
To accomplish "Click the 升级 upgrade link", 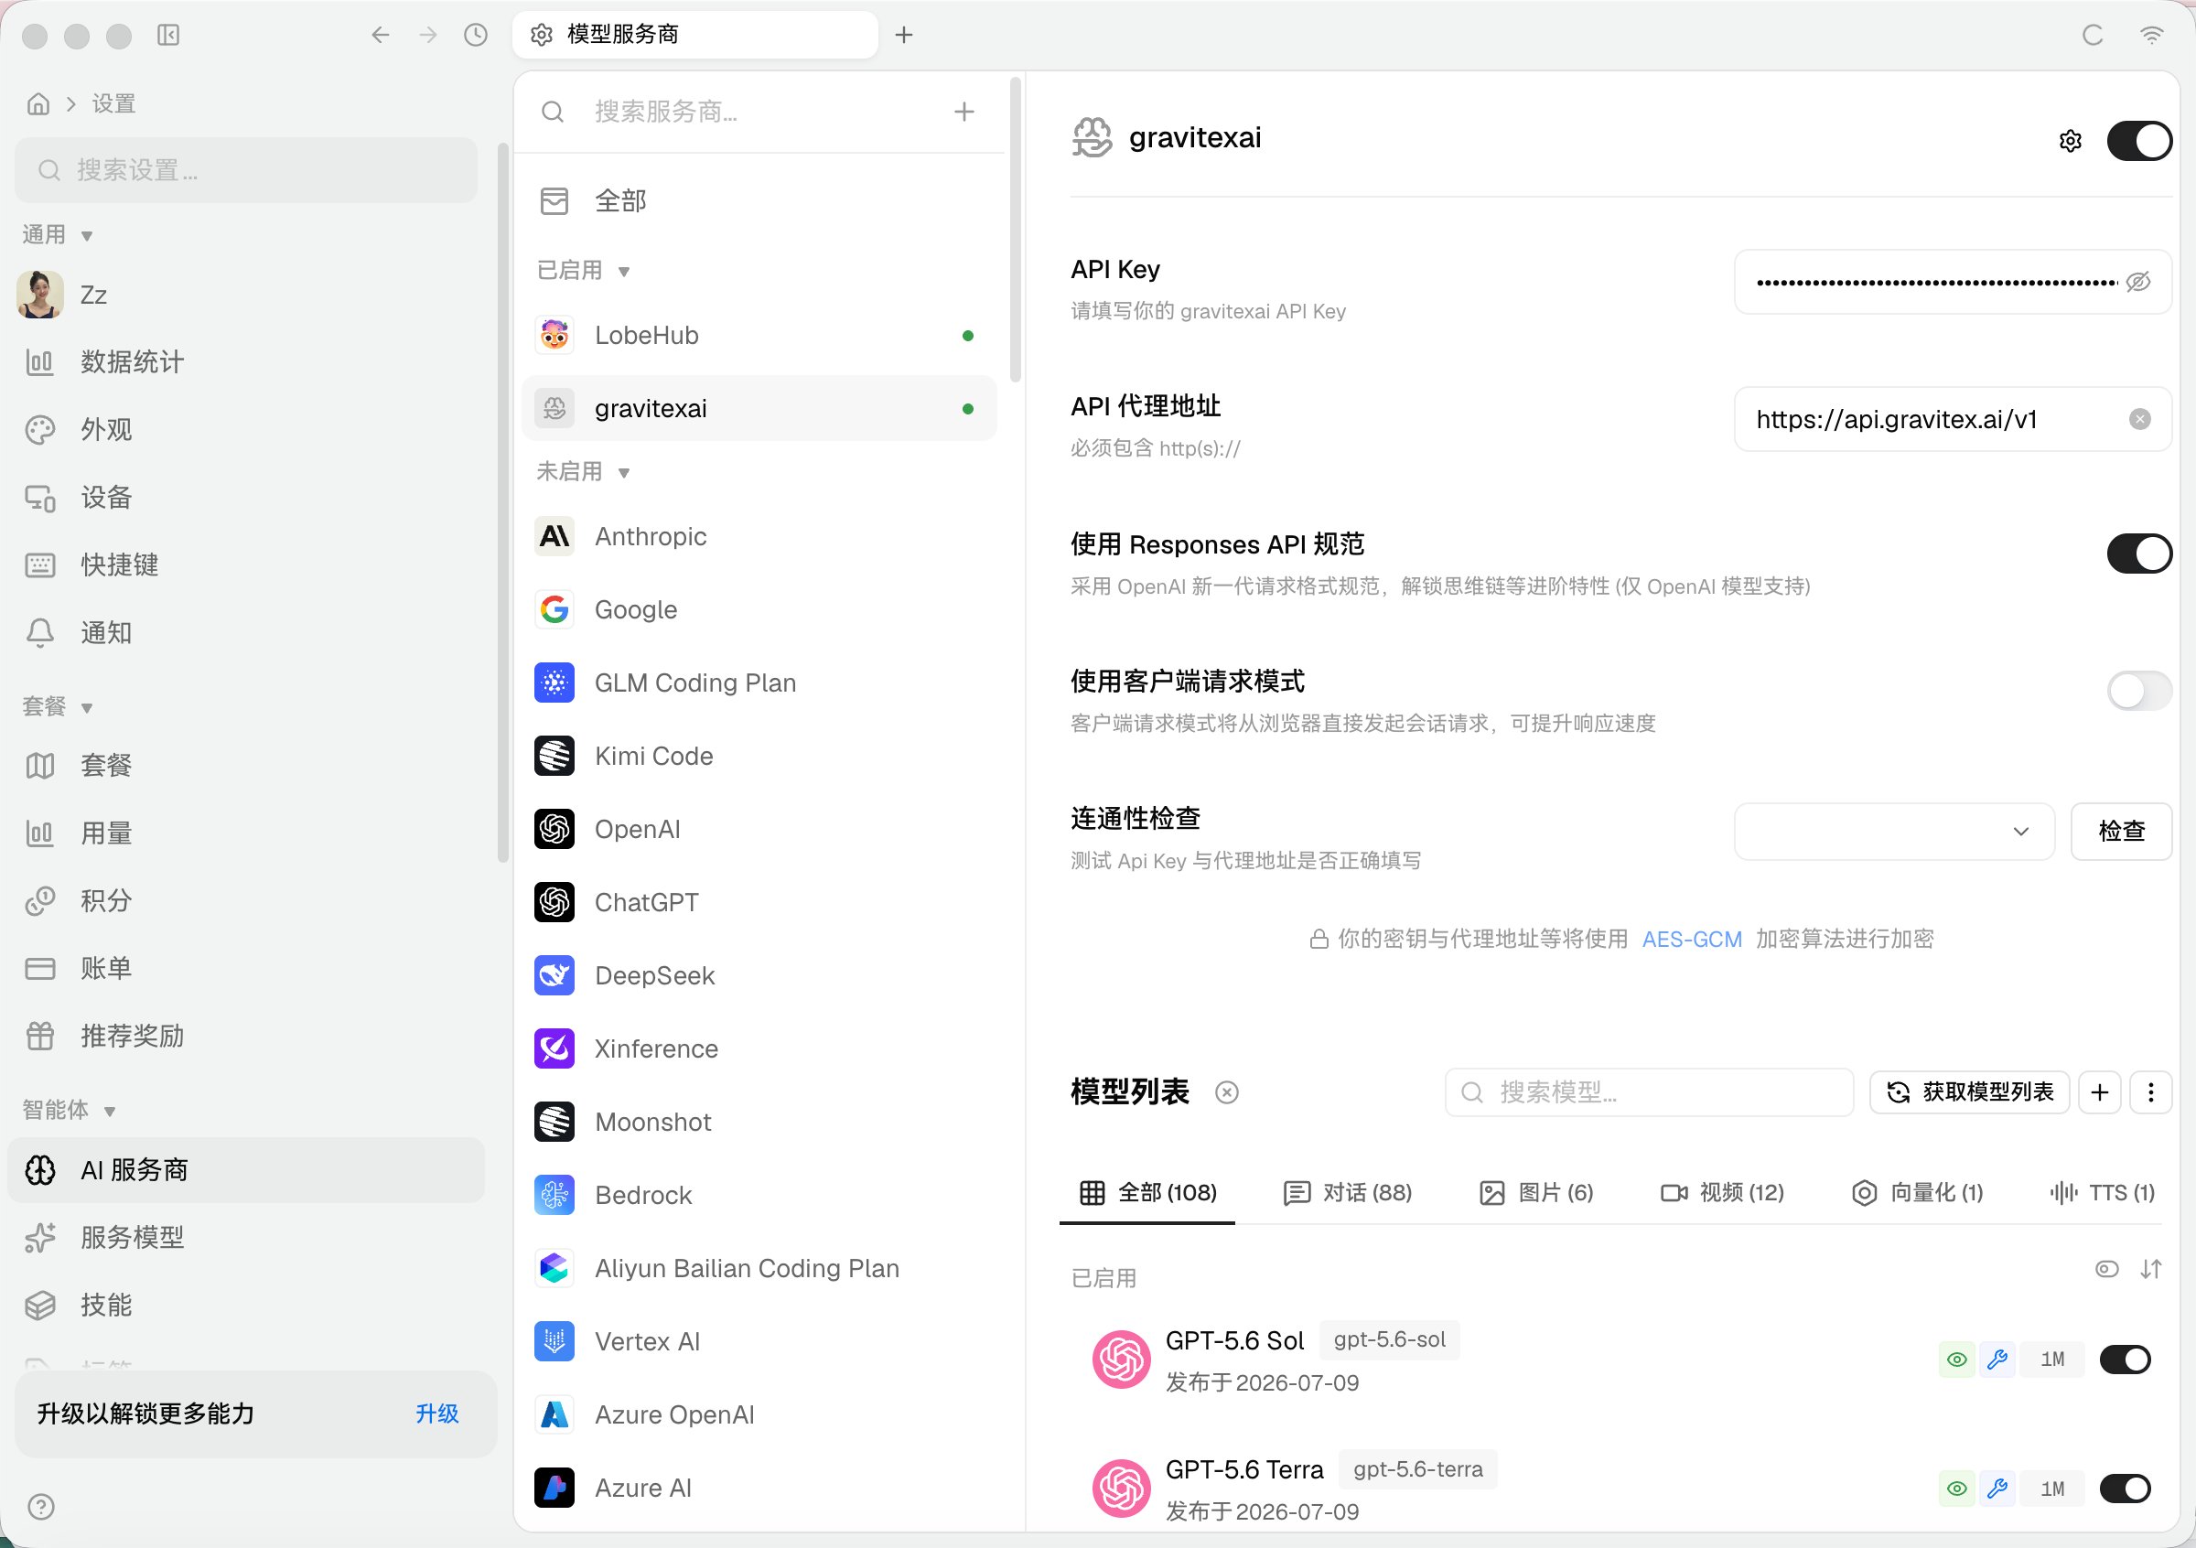I will (x=437, y=1414).
